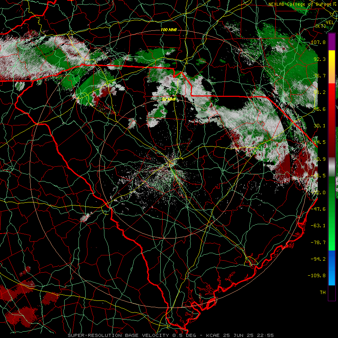This screenshot has width=338, height=338.
Task: Pick the green inbound color bar segment
Action: 332,213
